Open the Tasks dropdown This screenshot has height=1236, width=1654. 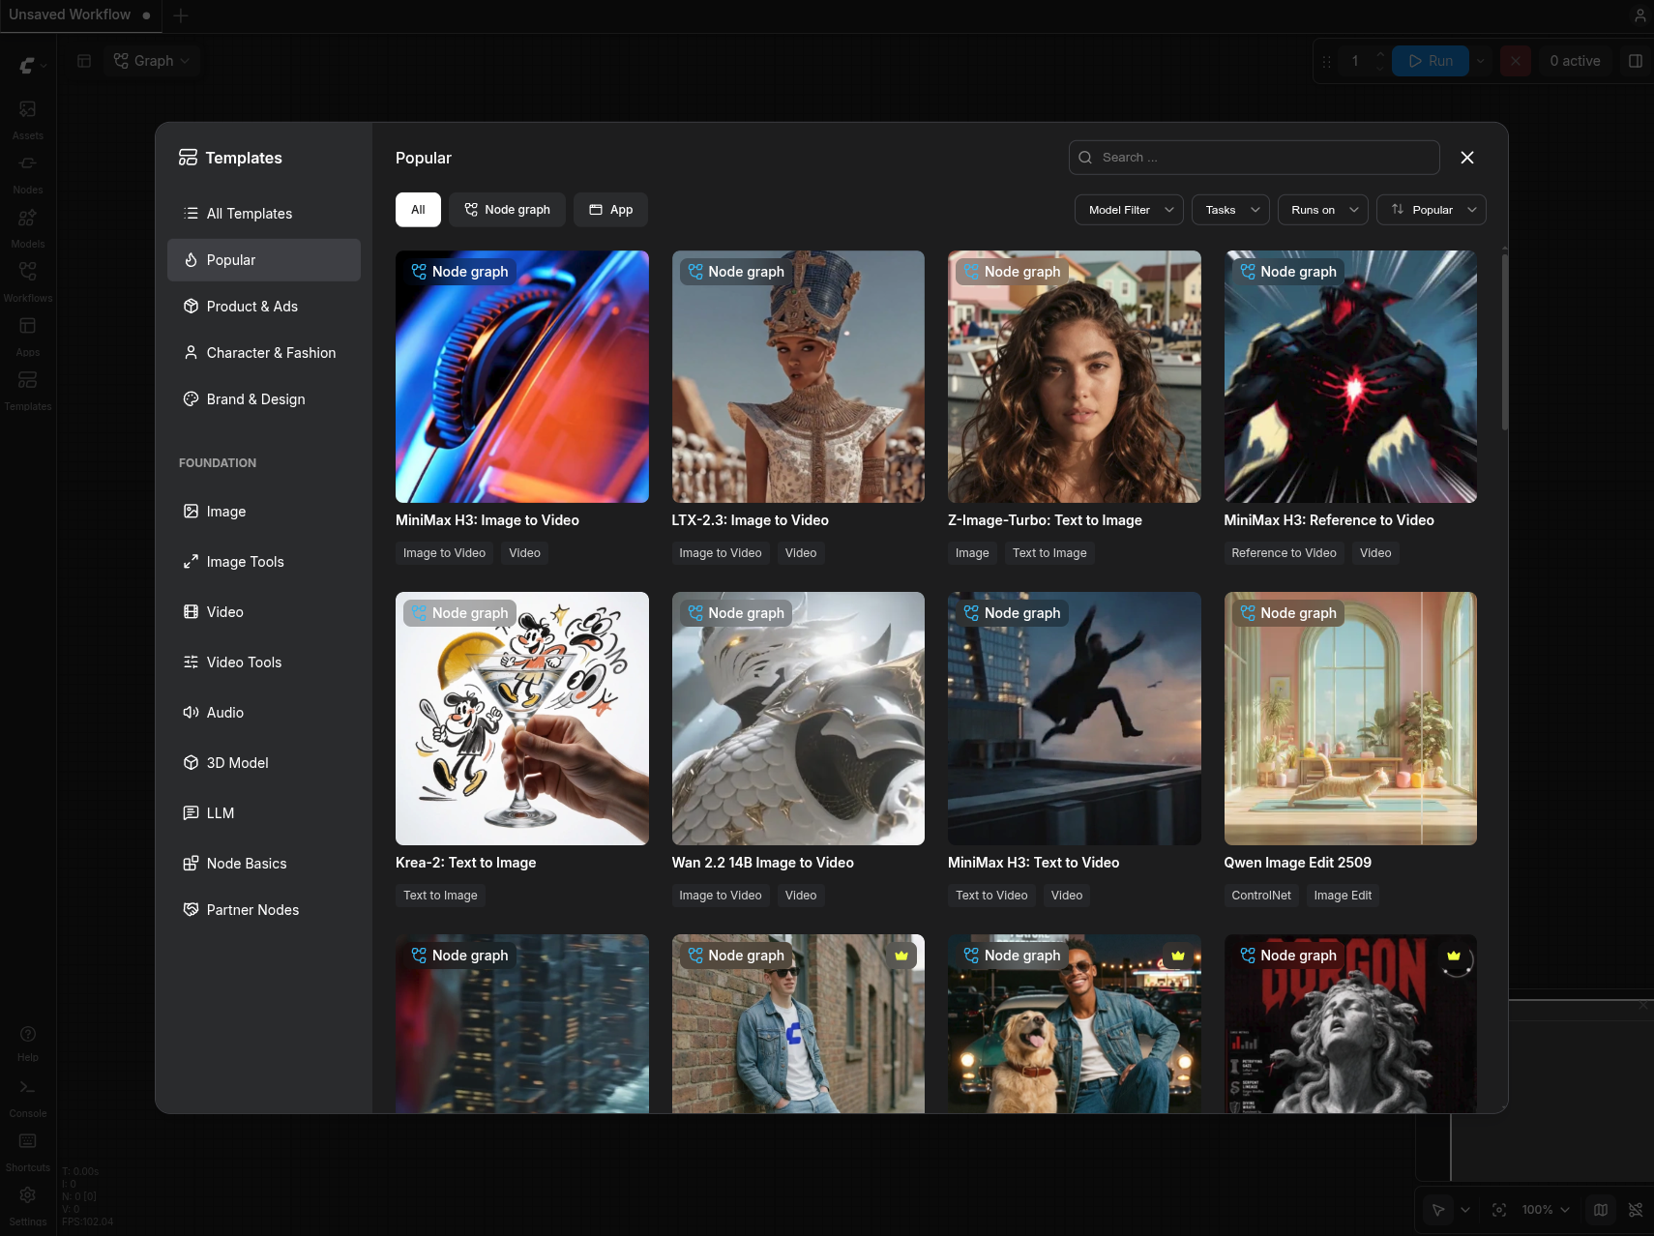[1230, 210]
